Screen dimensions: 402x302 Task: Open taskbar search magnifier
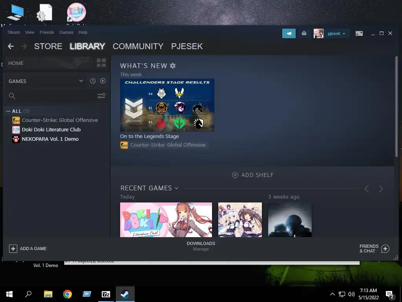coord(28,294)
